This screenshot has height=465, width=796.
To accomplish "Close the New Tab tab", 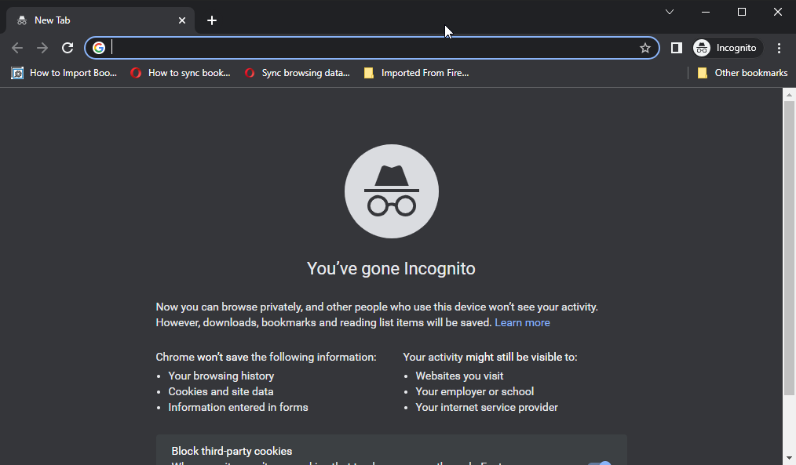I will click(x=182, y=20).
